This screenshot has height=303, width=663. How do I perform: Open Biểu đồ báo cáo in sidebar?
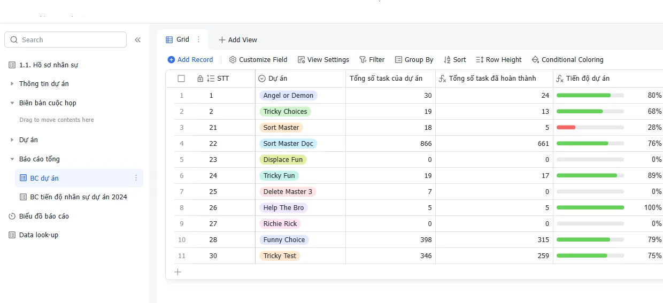(x=44, y=216)
